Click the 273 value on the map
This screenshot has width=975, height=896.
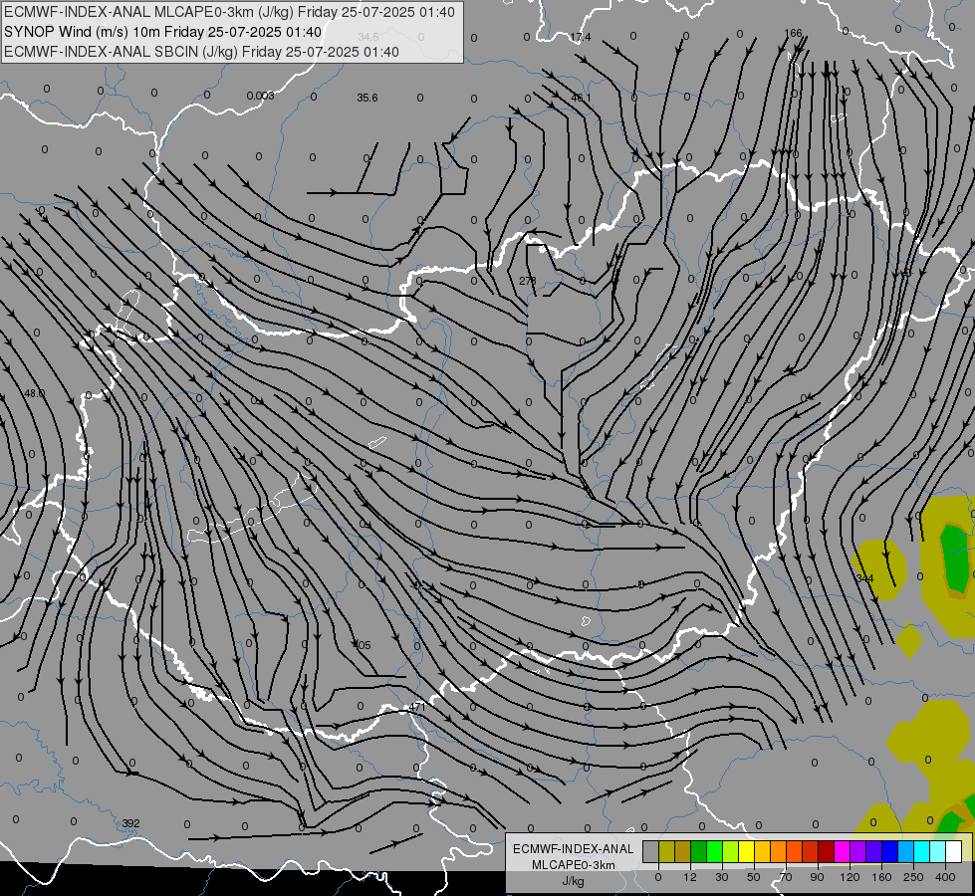[527, 281]
